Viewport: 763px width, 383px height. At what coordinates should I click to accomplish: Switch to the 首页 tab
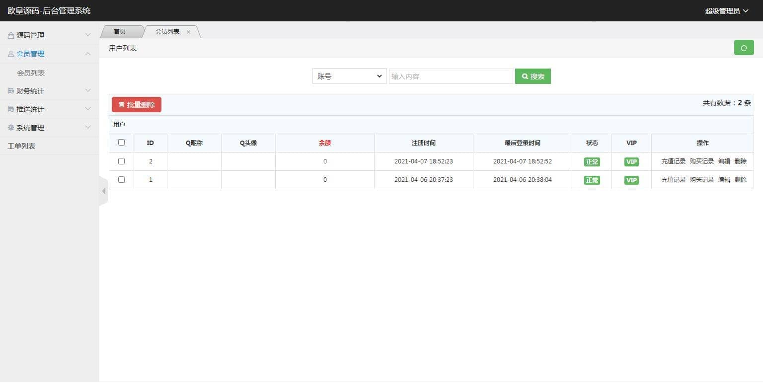tap(120, 32)
